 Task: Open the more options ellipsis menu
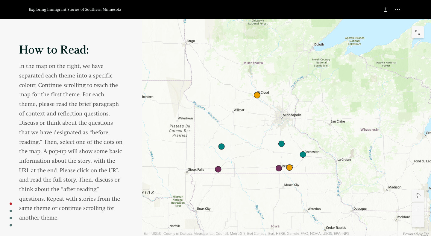click(397, 10)
